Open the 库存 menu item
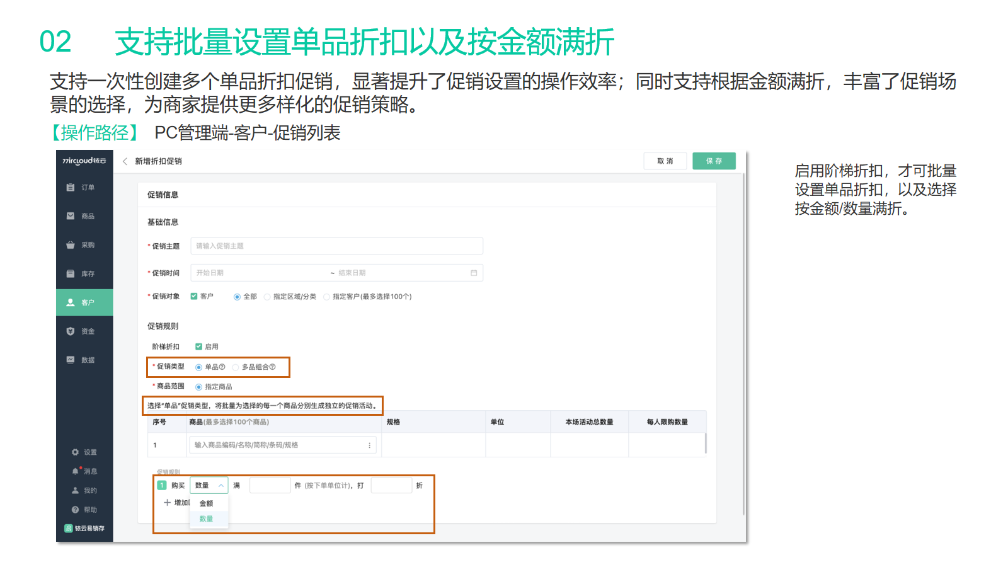 click(x=84, y=273)
